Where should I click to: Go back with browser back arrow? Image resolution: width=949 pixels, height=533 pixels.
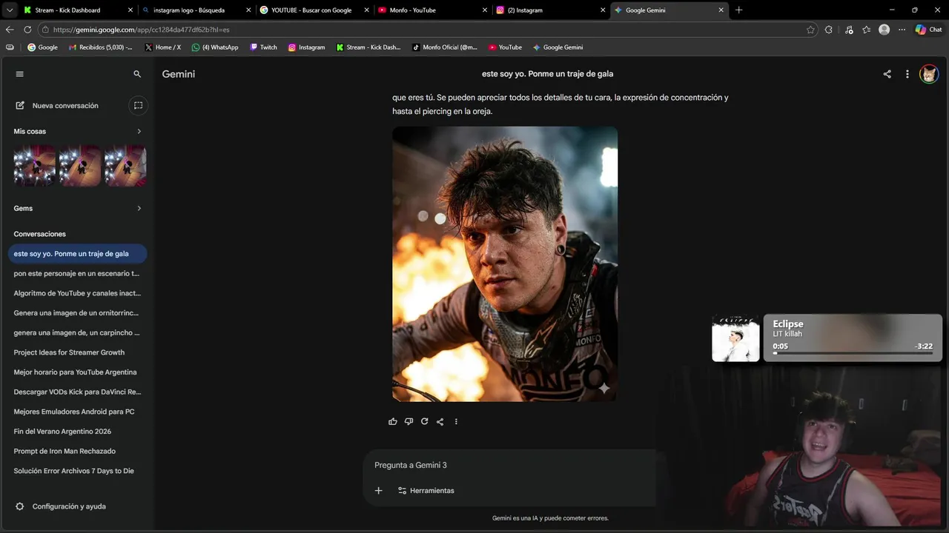pyautogui.click(x=10, y=30)
